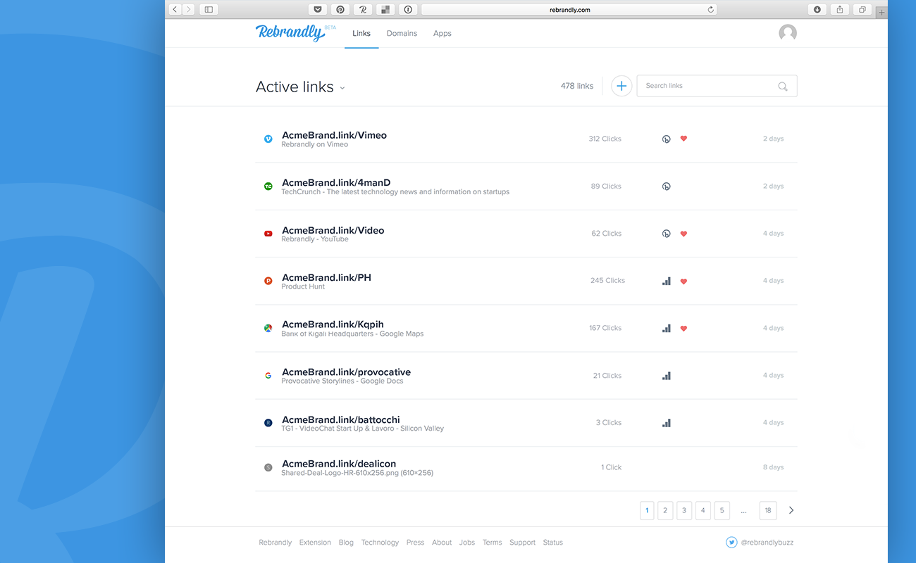Open stats icon for AcmeBrand.link/4manD
The height and width of the screenshot is (563, 916).
tap(667, 186)
